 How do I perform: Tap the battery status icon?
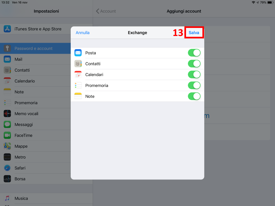pyautogui.click(x=270, y=2)
